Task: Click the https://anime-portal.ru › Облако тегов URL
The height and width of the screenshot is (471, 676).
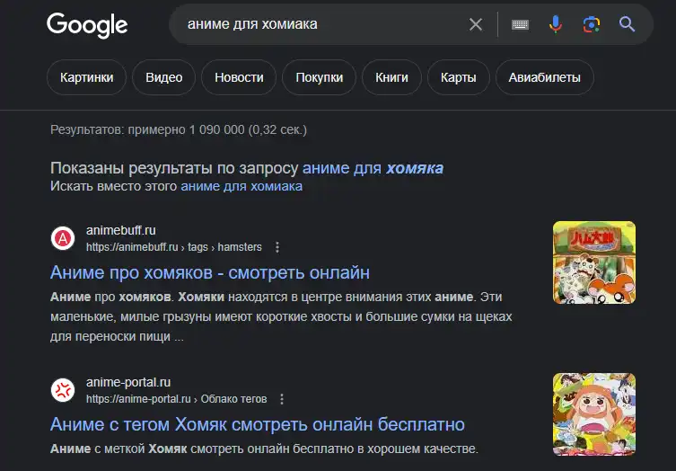Action: coord(177,399)
